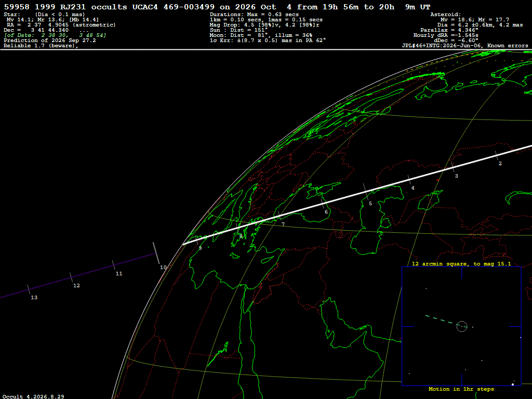The height and width of the screenshot is (399, 532).
Task: Click the event title with 1999 RJ231
Action: (217, 7)
